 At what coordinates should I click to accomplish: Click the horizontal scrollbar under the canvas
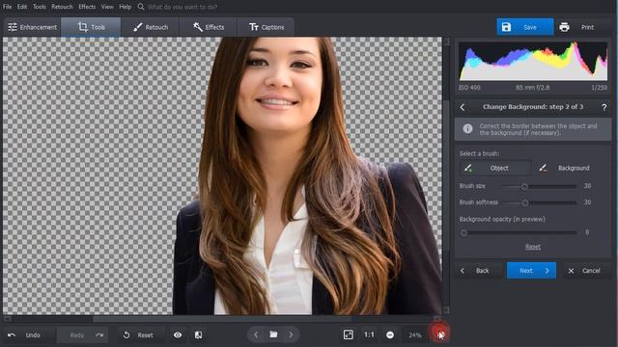pos(223,319)
